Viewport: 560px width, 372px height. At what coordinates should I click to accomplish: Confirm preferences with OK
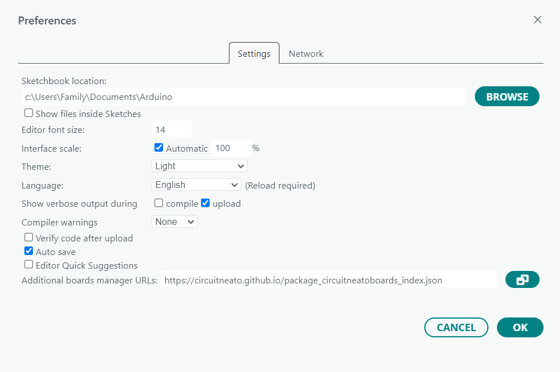(x=520, y=327)
